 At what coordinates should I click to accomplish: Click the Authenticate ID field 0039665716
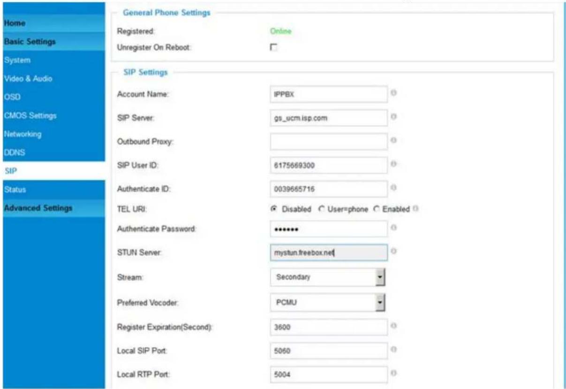(x=329, y=189)
